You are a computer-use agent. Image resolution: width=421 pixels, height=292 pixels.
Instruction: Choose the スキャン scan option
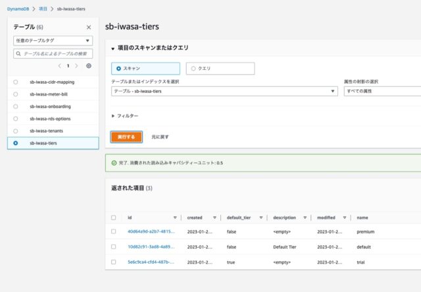point(145,69)
